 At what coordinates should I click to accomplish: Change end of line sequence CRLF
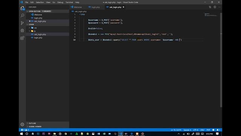[x=202, y=130]
